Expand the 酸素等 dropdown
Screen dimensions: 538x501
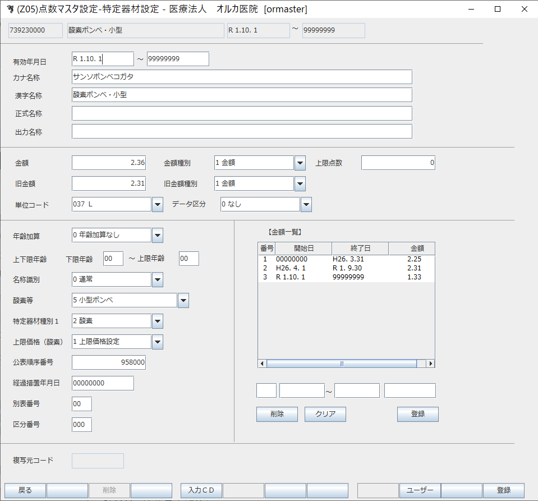[183, 301]
